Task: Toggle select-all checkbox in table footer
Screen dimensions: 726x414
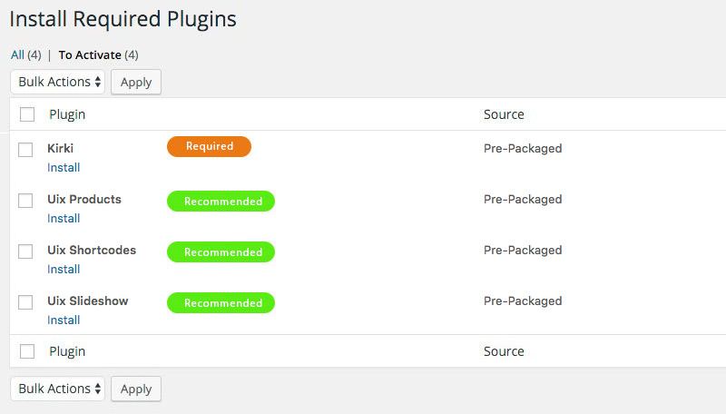Action: click(27, 350)
